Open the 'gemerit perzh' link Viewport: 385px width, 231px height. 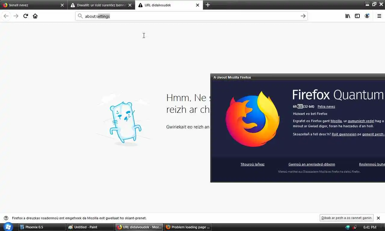(373, 134)
